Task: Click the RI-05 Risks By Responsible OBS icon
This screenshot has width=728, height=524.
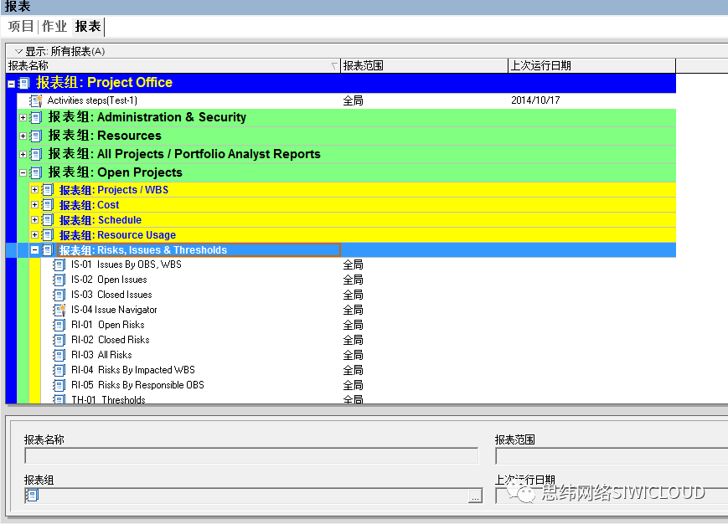Action: coord(59,385)
